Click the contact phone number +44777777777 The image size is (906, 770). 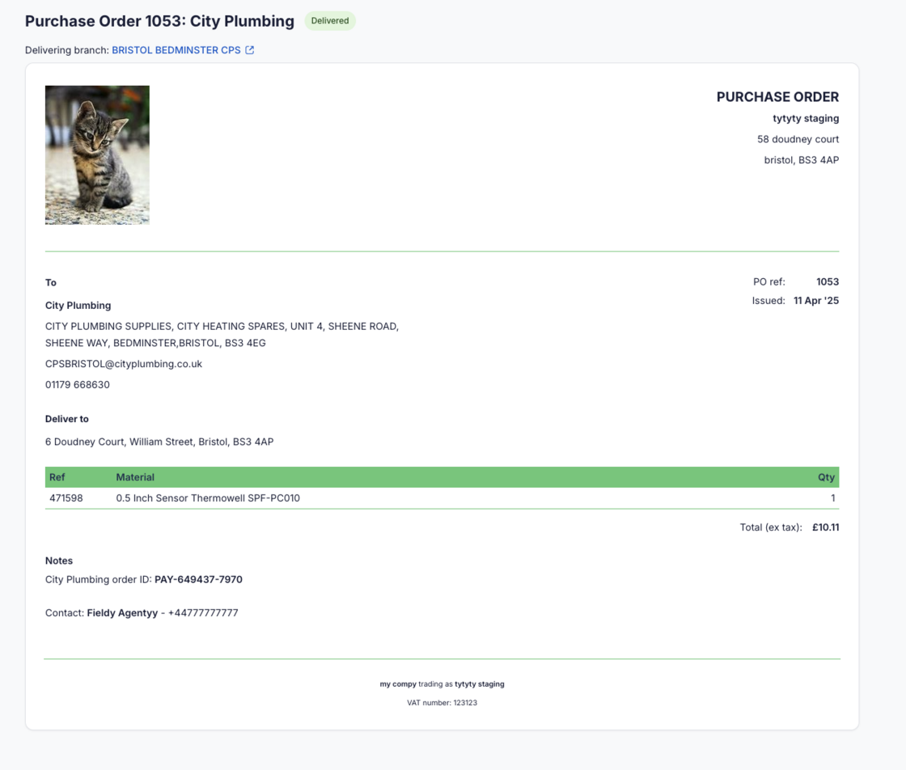tap(203, 613)
